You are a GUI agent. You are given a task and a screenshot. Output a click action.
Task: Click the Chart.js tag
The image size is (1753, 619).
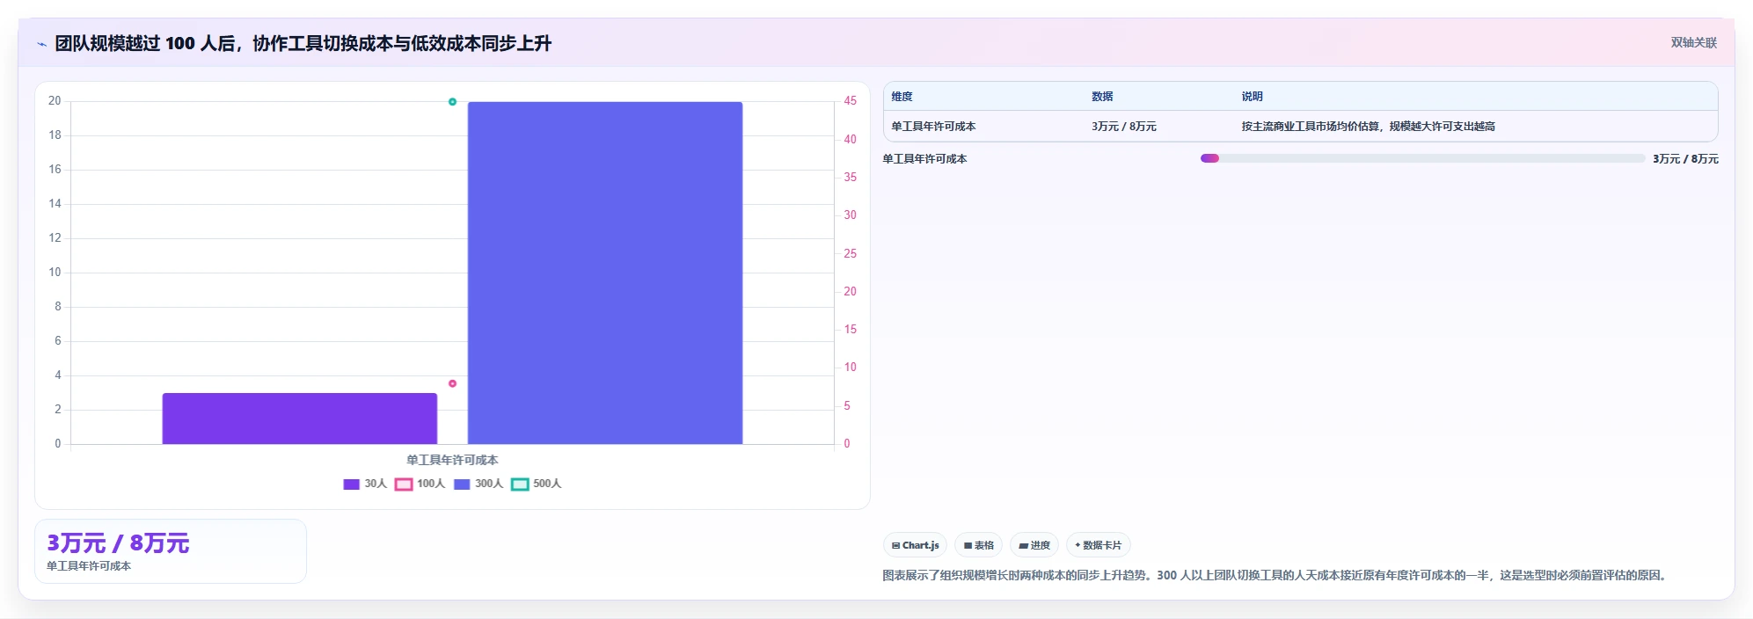[915, 545]
